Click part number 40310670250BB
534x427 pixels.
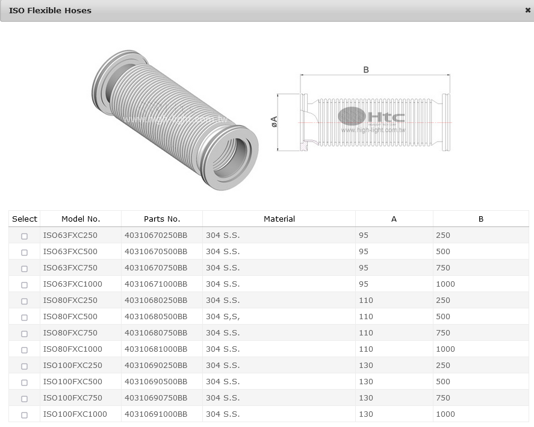click(155, 235)
